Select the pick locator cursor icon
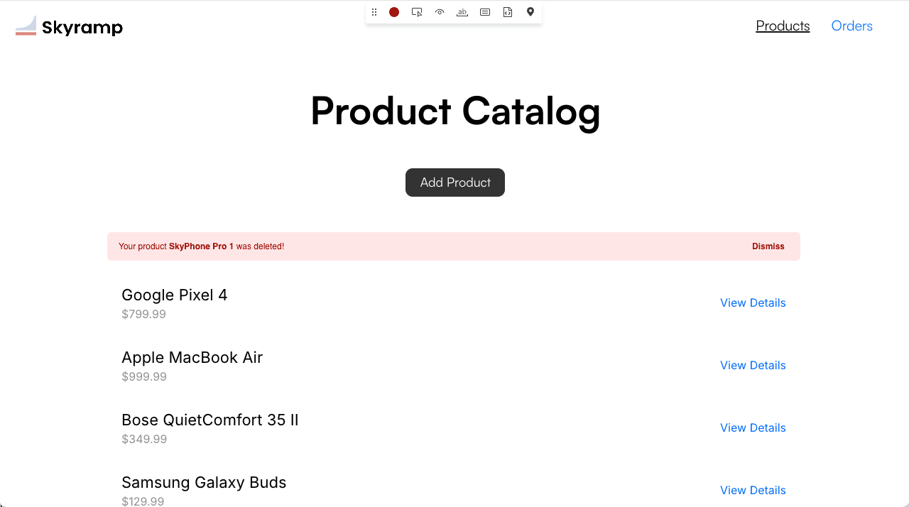The image size is (909, 507). tap(417, 12)
